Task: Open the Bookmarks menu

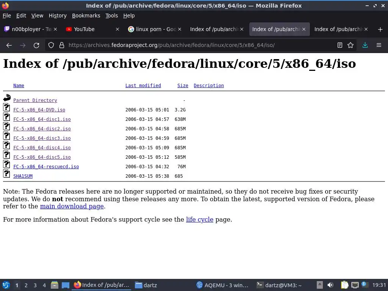Action: click(x=86, y=16)
